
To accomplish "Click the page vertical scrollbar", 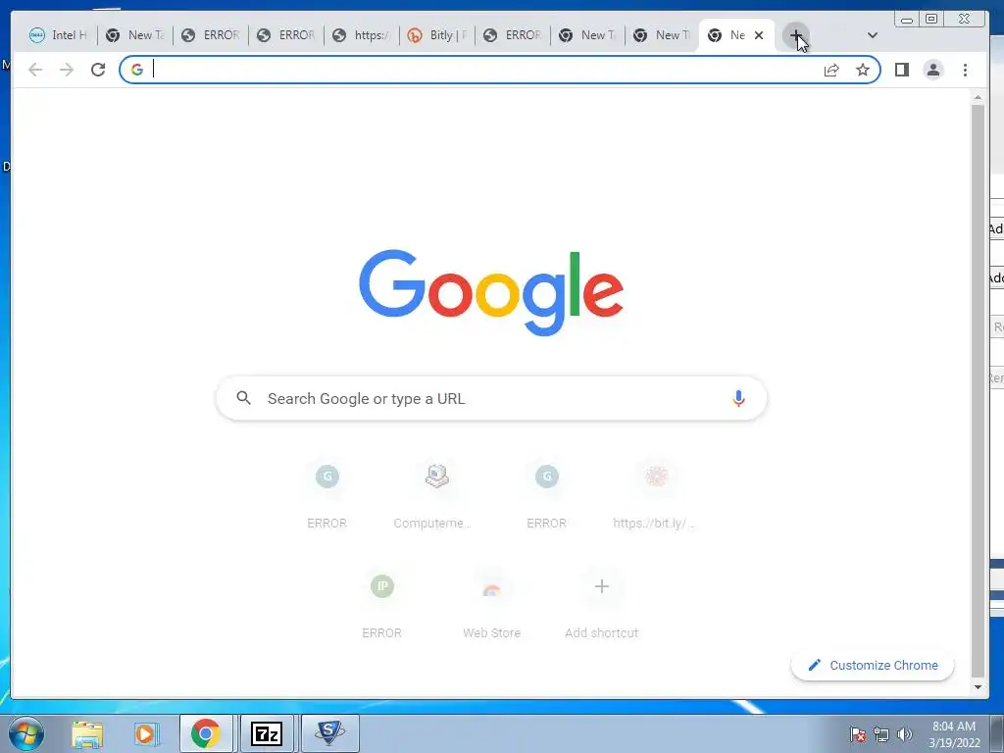I will (978, 389).
